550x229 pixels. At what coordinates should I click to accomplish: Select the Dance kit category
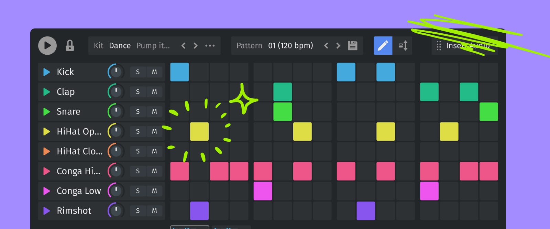click(x=120, y=46)
